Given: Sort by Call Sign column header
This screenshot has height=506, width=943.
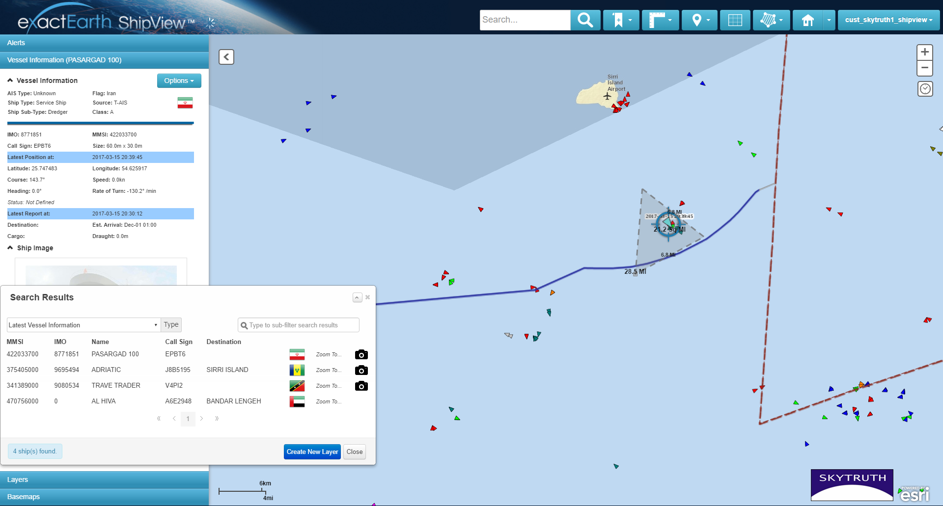Looking at the screenshot, I should point(179,342).
